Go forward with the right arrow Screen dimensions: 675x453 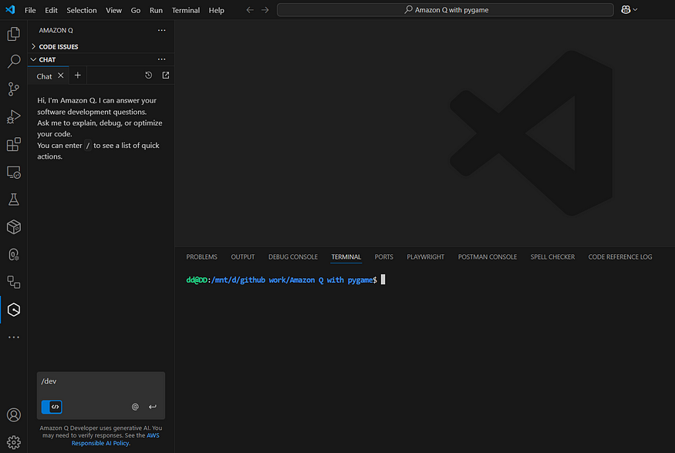[x=265, y=10]
